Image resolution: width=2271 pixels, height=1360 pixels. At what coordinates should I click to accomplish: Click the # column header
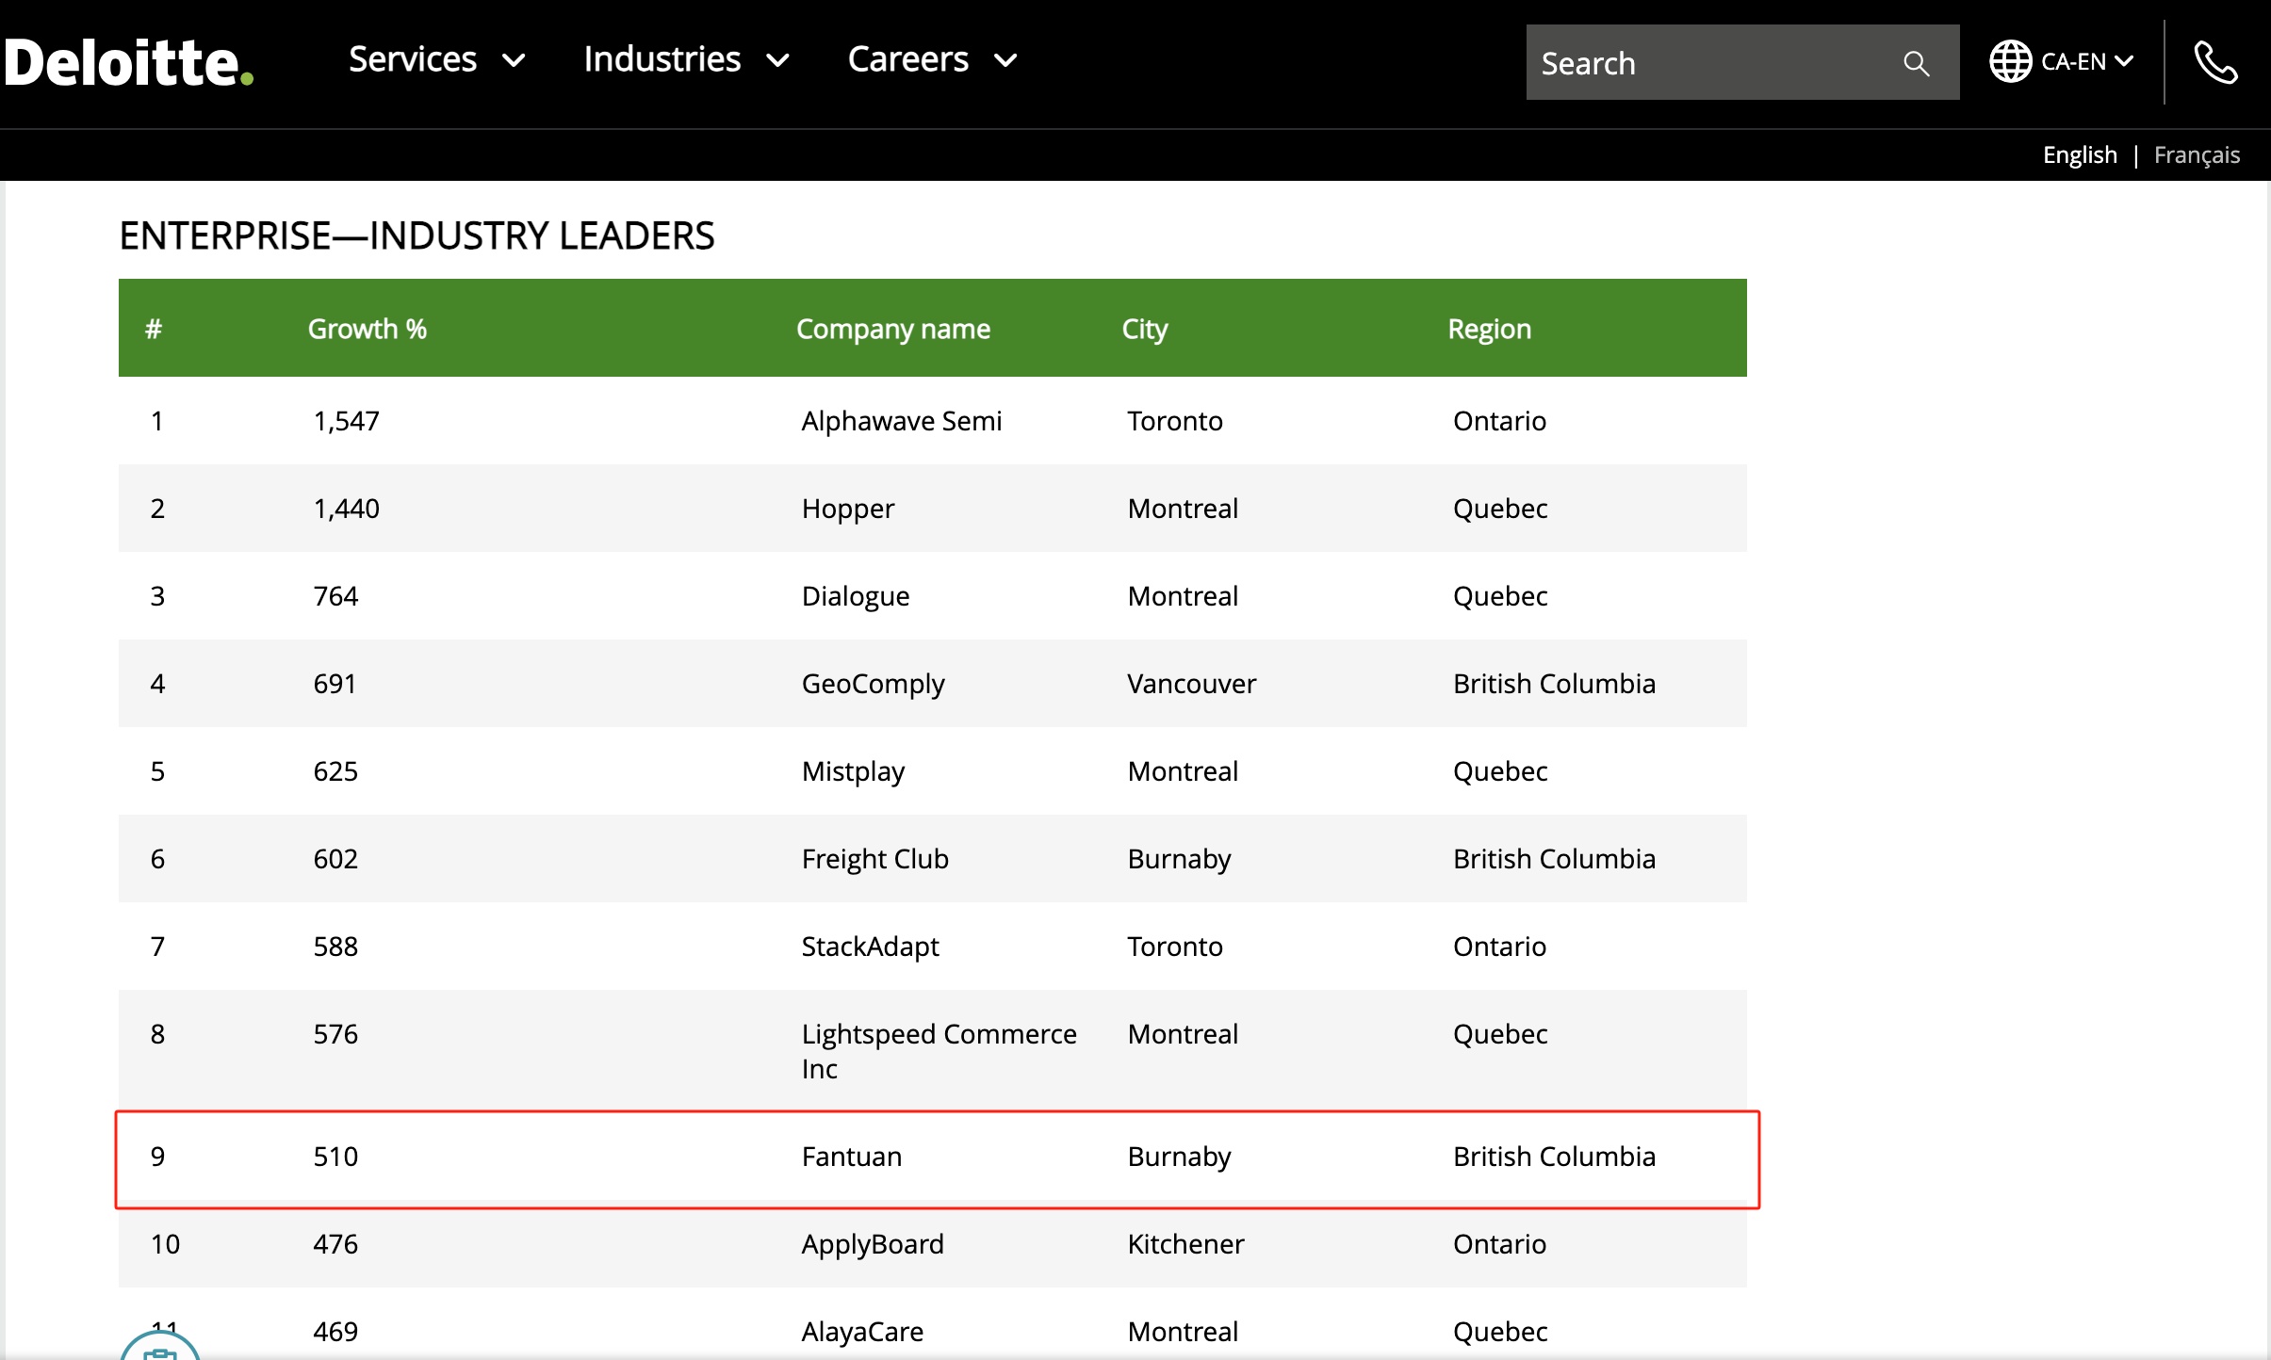click(x=154, y=329)
